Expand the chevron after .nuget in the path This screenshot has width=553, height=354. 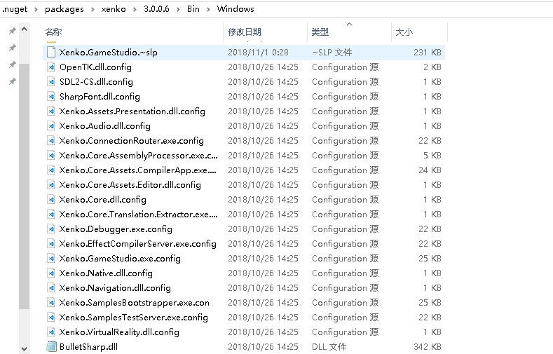[36, 9]
